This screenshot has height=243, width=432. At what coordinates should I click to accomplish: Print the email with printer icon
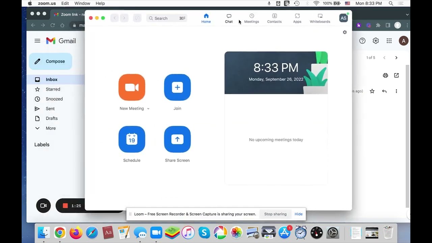point(385,75)
